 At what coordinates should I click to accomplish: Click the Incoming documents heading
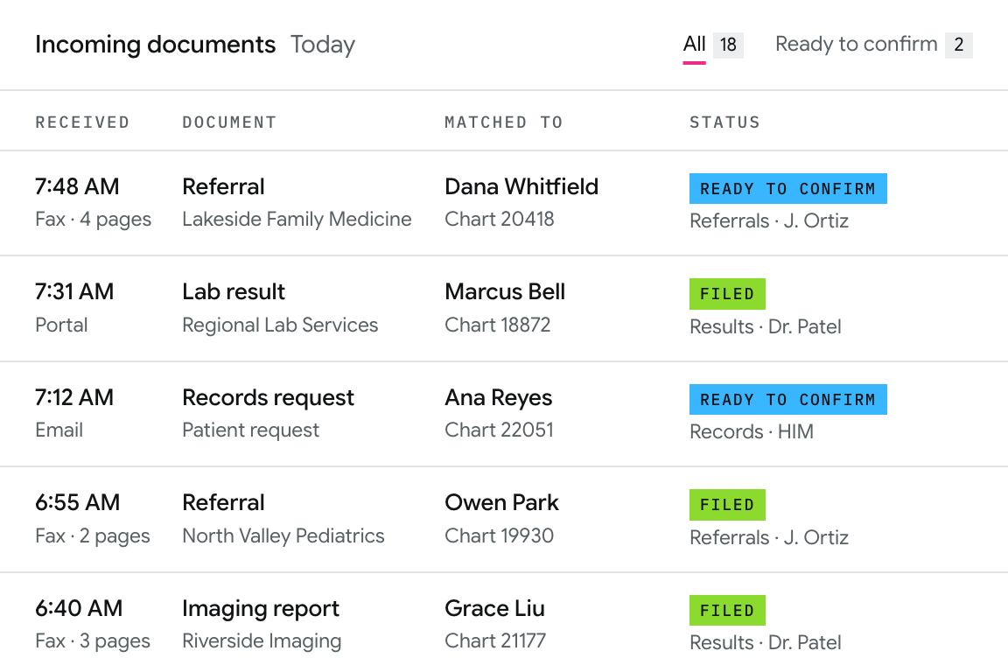(155, 45)
